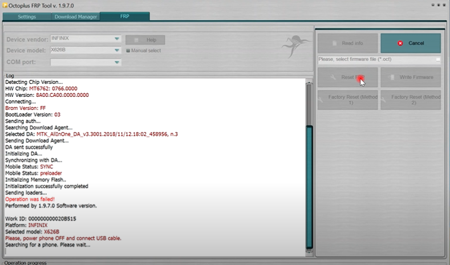Screen dimensions: 450x265
Task: Click the Write Firmware chip icon
Action: point(391,77)
